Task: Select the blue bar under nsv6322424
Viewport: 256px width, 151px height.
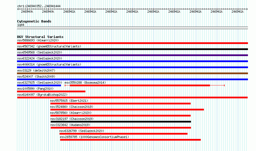Action: pos(132,61)
